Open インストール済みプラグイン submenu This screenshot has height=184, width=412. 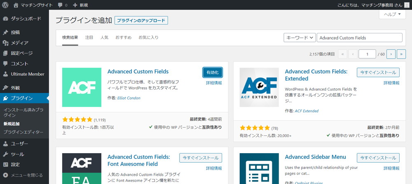(23, 113)
